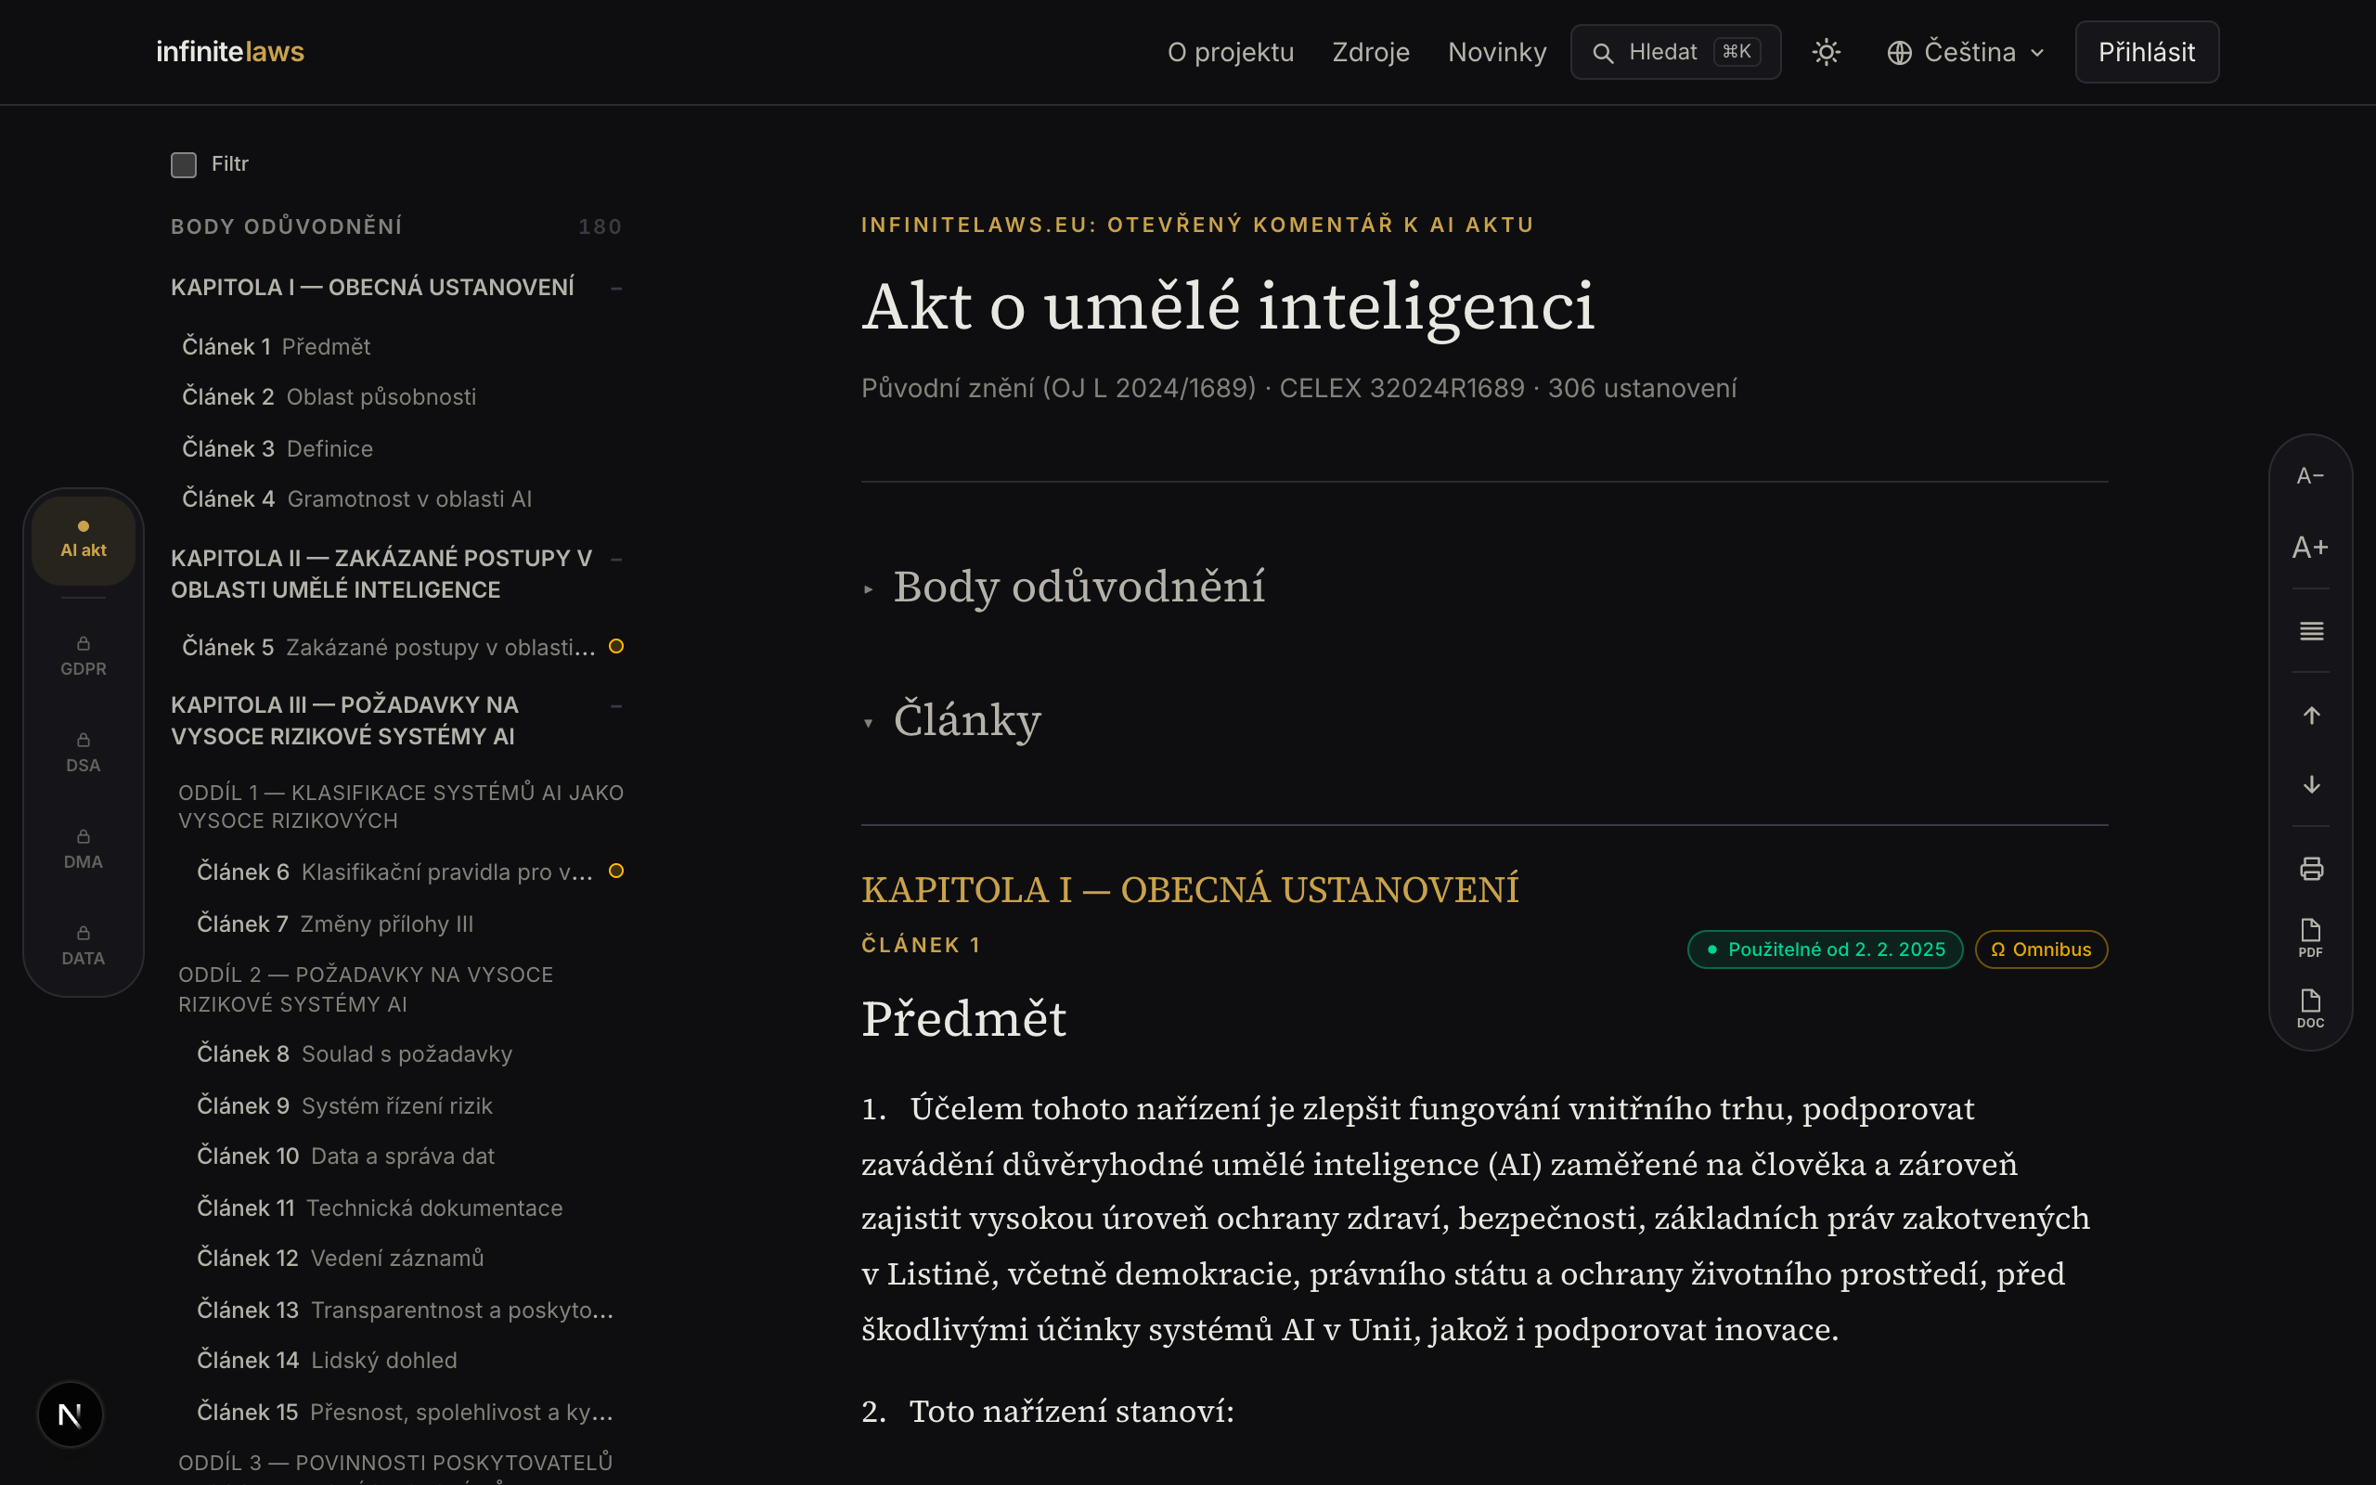
Task: Click the Kapitola I — Obecná ustanovení main heading
Action: point(1190,890)
